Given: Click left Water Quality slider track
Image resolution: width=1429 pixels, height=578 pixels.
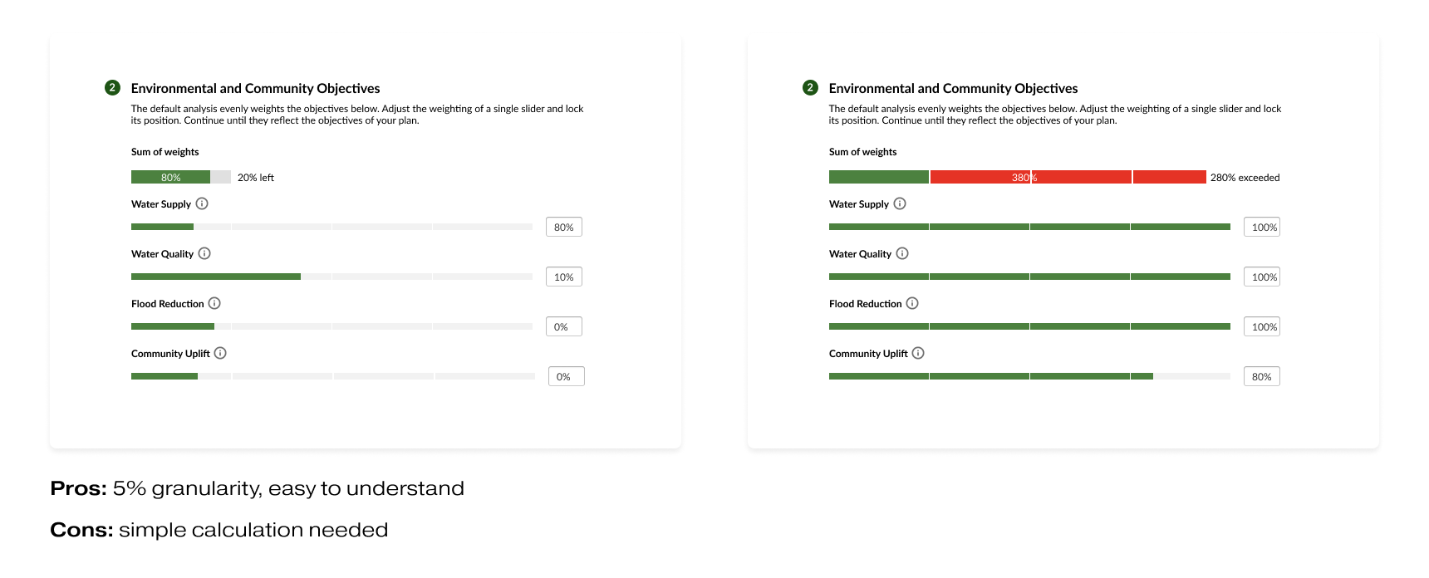Looking at the screenshot, I should 331,277.
